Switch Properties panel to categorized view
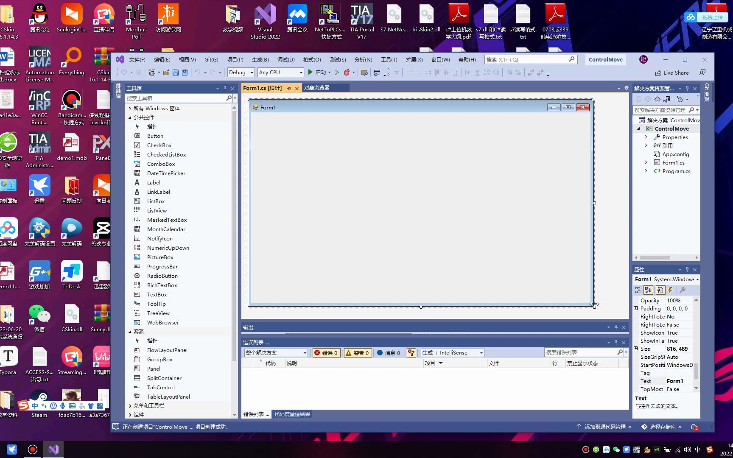Image resolution: width=733 pixels, height=458 pixels. click(x=638, y=290)
